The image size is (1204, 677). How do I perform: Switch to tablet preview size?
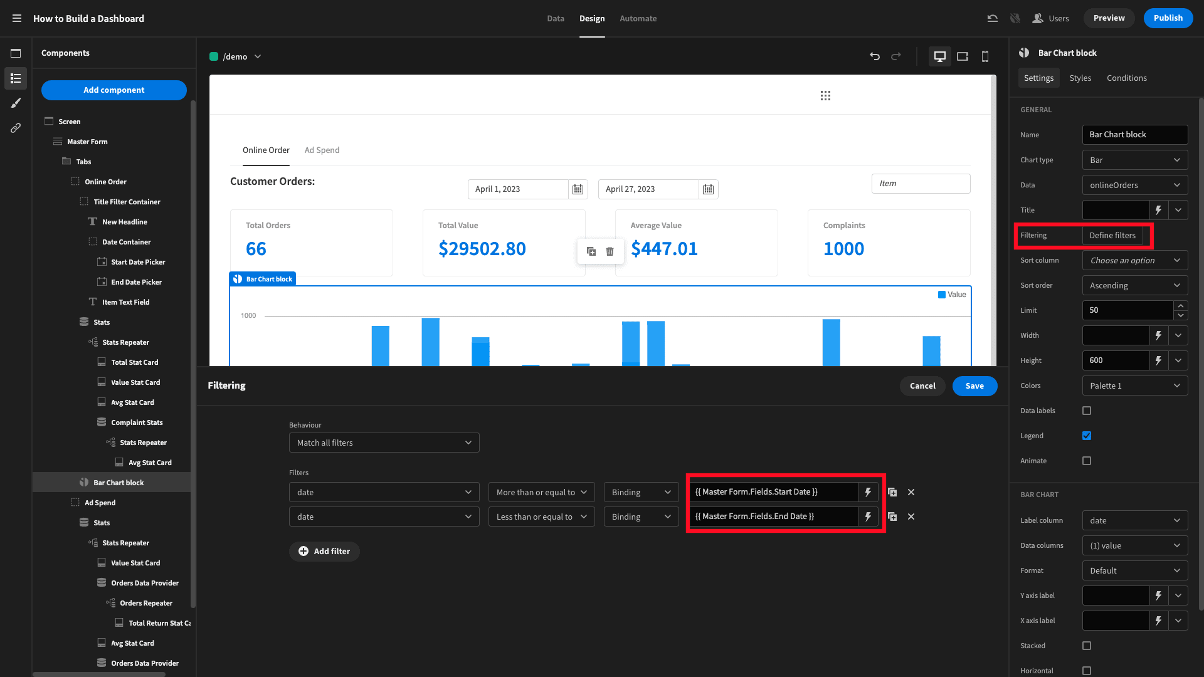click(x=963, y=56)
